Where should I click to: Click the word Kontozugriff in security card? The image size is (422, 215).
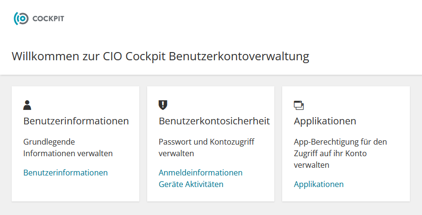(x=232, y=142)
